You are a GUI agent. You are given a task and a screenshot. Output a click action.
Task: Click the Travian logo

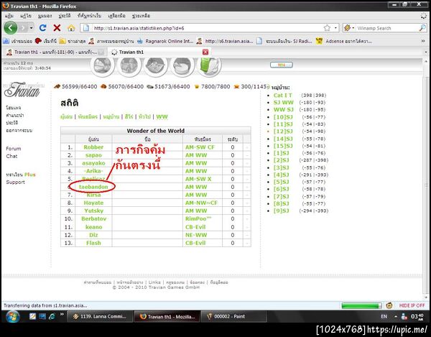(22, 90)
